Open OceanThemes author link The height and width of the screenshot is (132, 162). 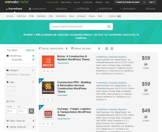point(64,119)
